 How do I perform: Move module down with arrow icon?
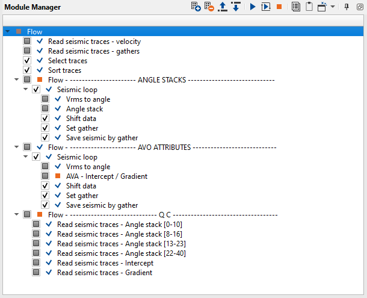point(236,7)
